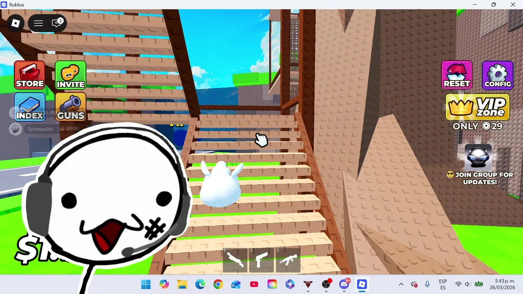Select weapon slot 2 pistol
This screenshot has height=294, width=523.
(x=261, y=260)
